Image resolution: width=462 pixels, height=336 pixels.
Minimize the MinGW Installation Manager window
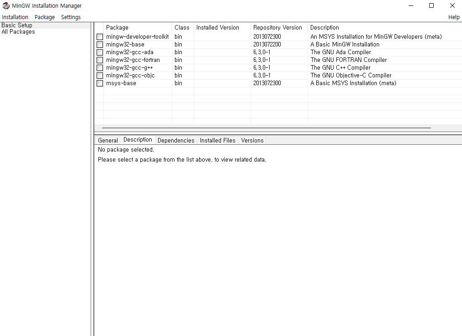[x=411, y=5]
